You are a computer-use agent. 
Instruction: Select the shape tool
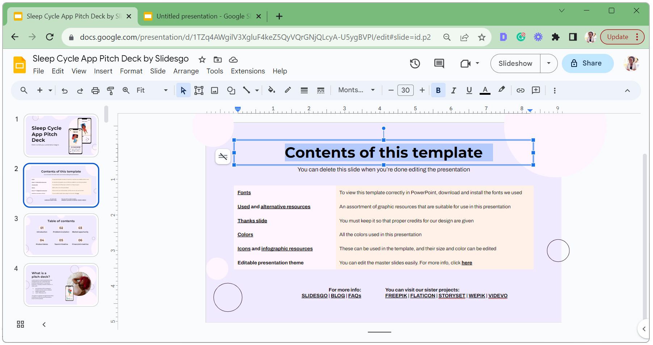231,90
